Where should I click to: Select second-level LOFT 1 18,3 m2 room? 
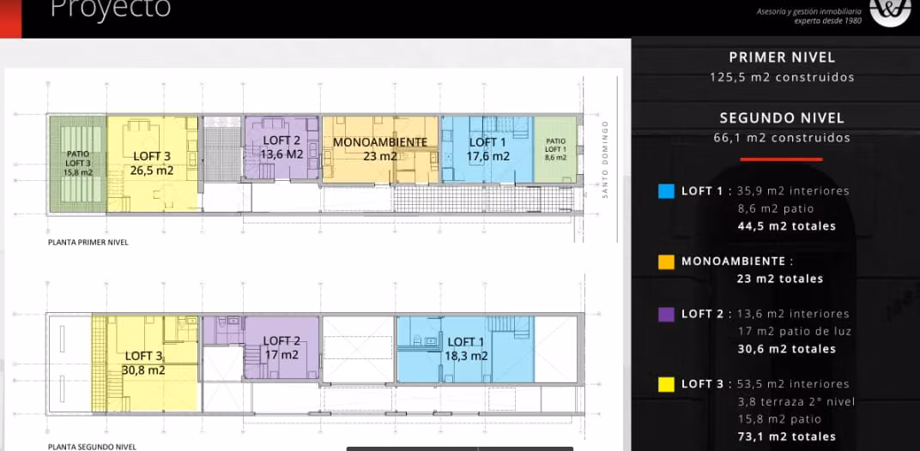[466, 349]
